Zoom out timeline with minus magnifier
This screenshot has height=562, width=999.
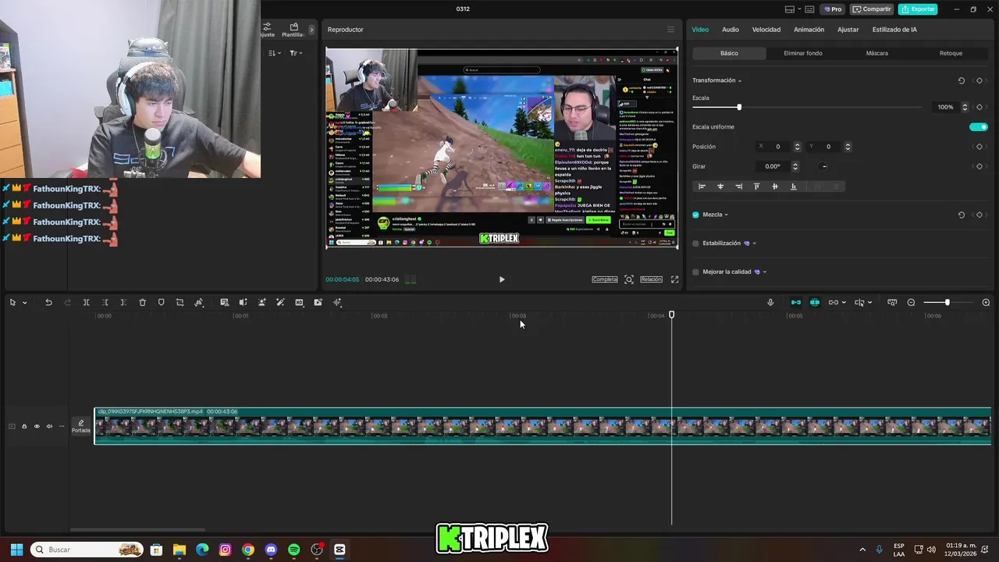point(911,302)
